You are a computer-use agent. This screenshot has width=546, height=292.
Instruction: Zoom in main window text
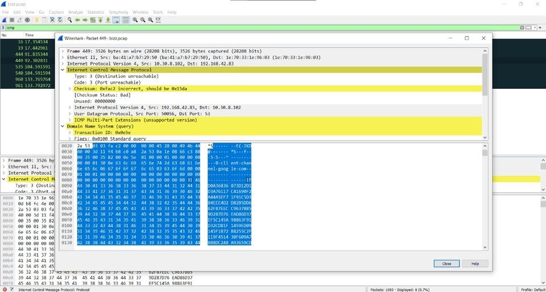tap(135, 20)
